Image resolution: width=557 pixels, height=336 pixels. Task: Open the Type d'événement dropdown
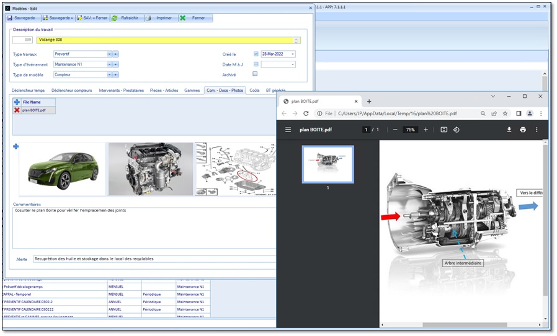tap(109, 64)
